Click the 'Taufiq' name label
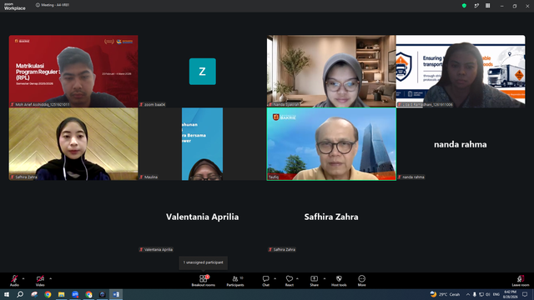 274,177
